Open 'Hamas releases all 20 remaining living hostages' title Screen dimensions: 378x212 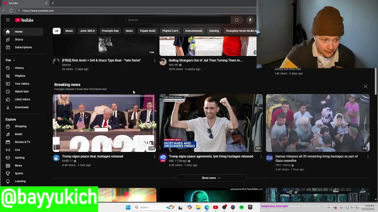317,158
